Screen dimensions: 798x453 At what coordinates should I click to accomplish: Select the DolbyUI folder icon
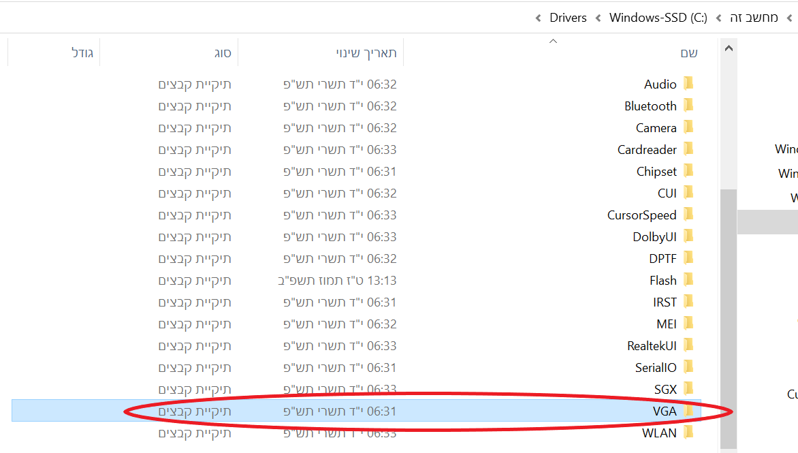point(688,236)
